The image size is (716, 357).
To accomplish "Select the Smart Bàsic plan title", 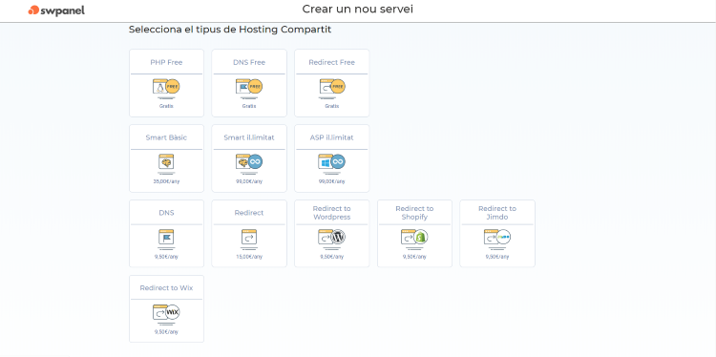I will [166, 137].
